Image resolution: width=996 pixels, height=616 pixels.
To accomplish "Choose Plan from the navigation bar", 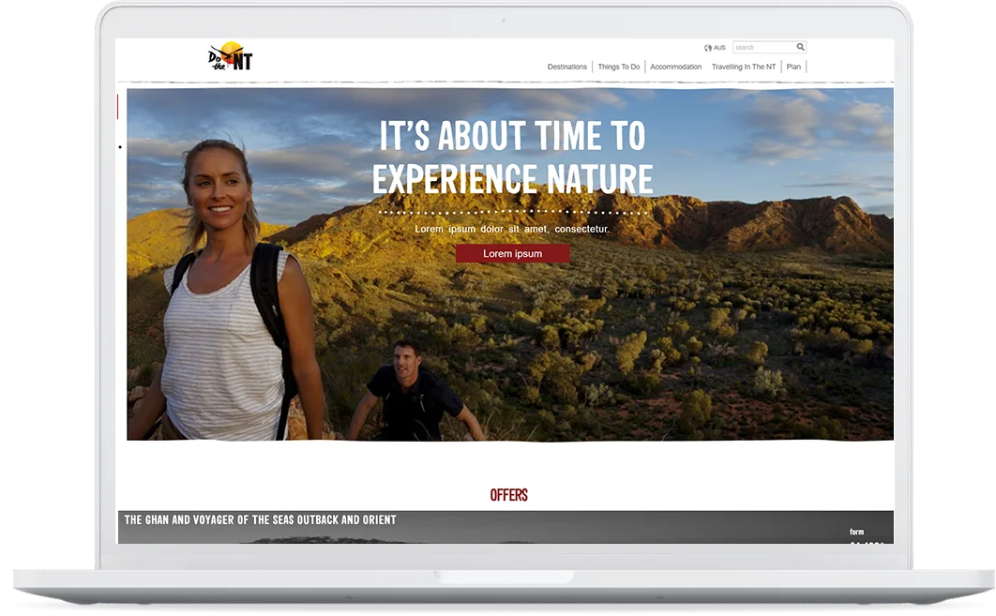I will [x=793, y=67].
